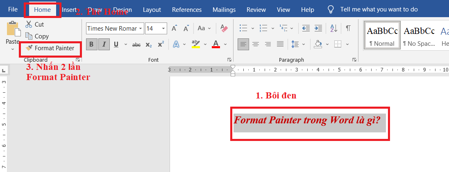Image resolution: width=449 pixels, height=172 pixels.
Task: Open borders dropdown arrow
Action: [x=347, y=45]
